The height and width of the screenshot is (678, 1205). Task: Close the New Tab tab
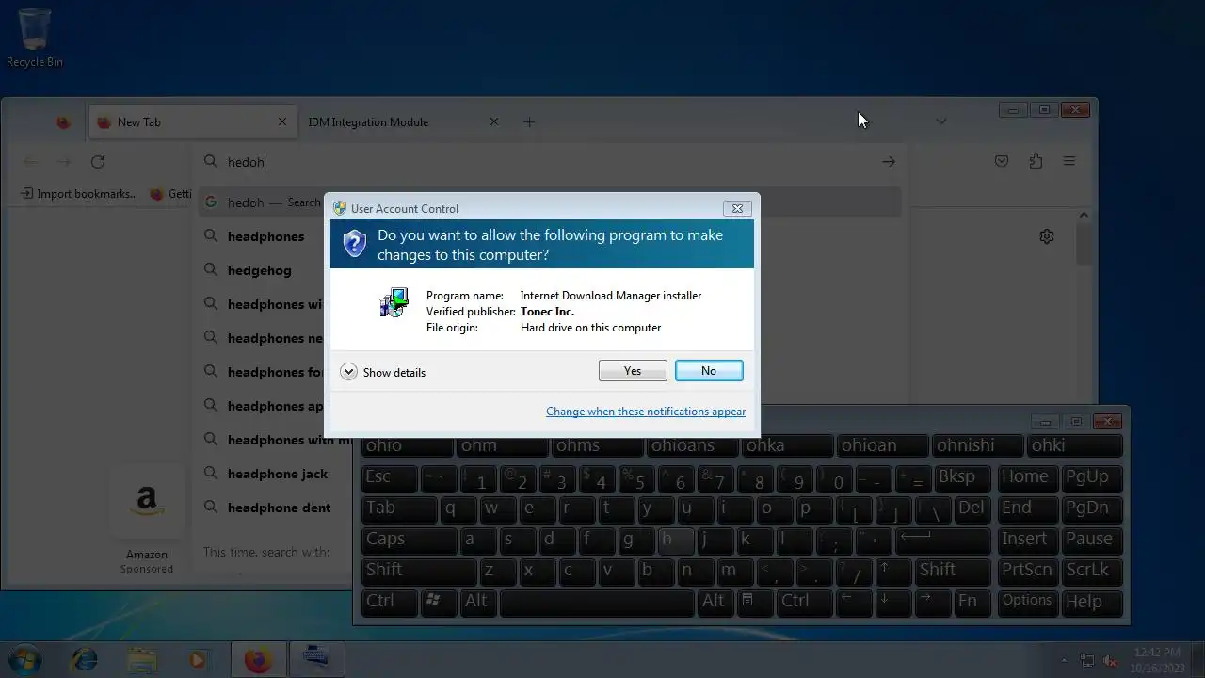(x=281, y=121)
